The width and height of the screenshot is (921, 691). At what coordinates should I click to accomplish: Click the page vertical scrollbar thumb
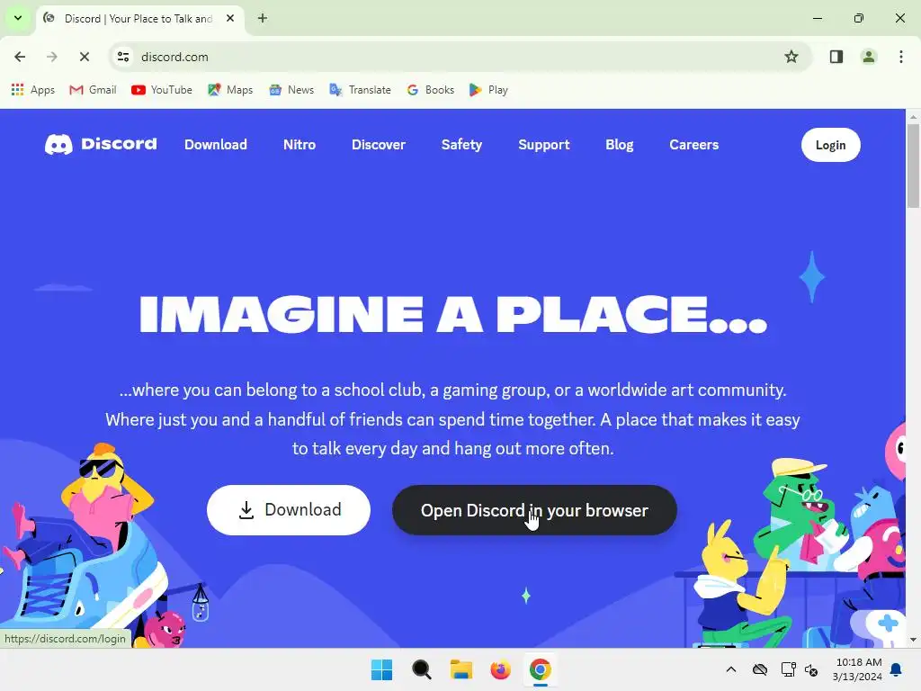tap(913, 166)
